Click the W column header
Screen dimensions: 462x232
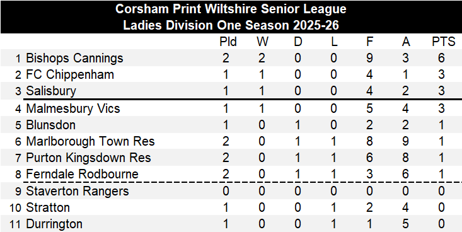[x=262, y=42]
